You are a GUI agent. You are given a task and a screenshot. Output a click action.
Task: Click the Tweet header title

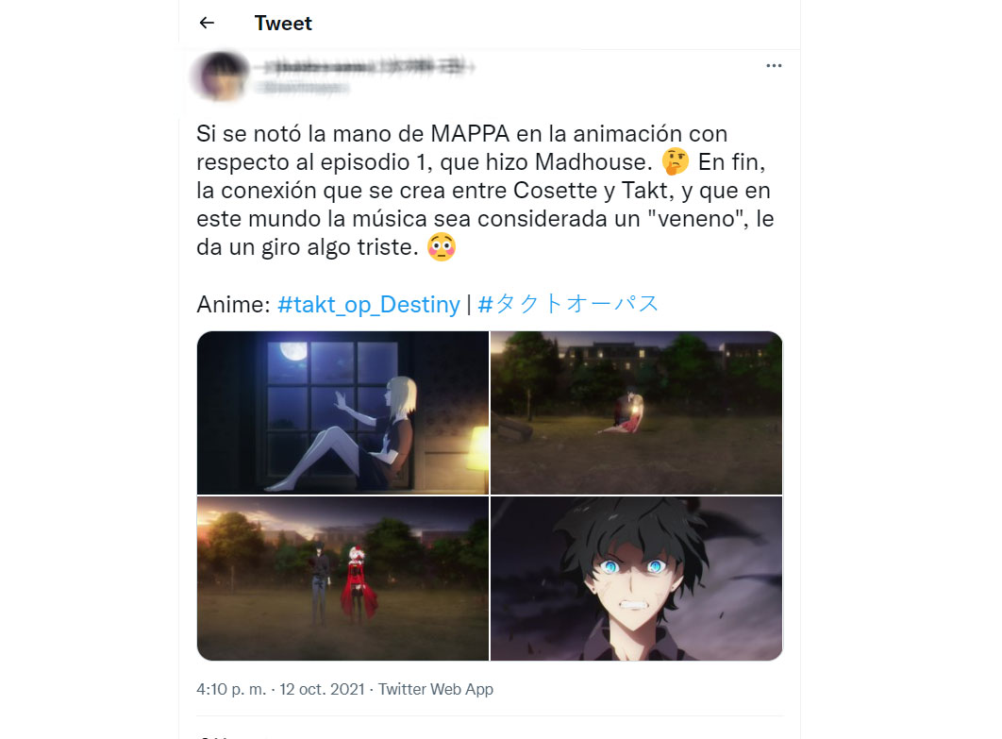tap(283, 23)
